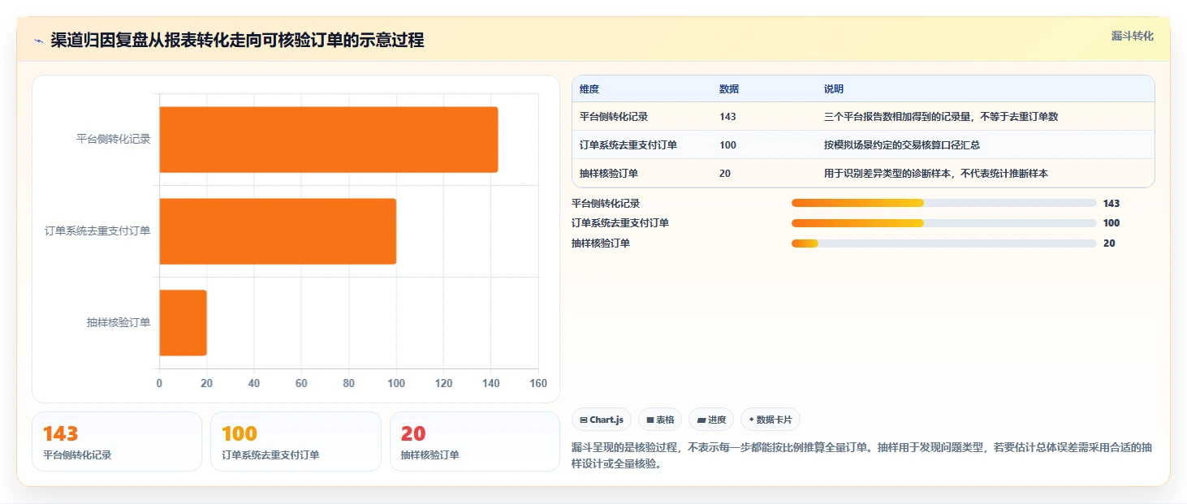Click the 订单系统去重支付订单 bar in chart
Screen dimensions: 1187x504
(x=278, y=231)
